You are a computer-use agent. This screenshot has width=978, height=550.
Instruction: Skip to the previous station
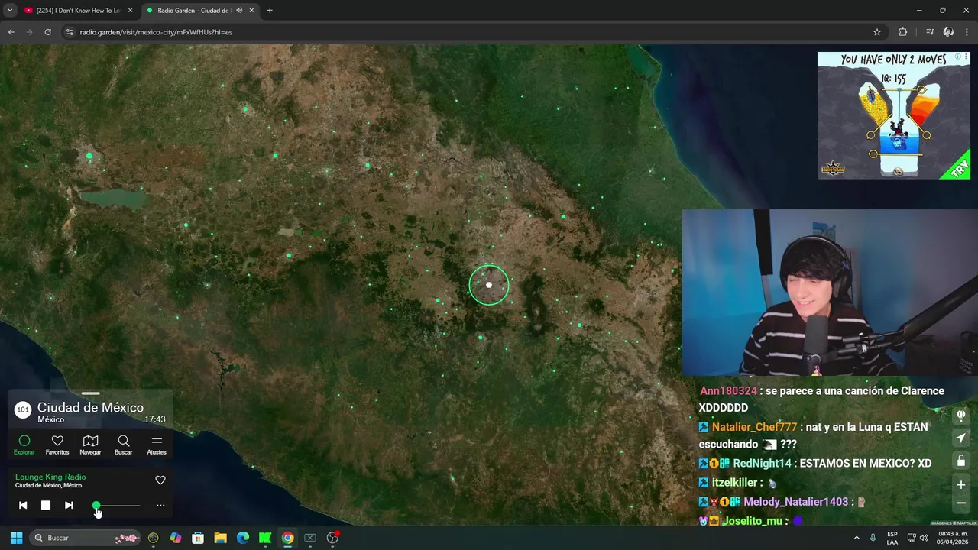[23, 505]
